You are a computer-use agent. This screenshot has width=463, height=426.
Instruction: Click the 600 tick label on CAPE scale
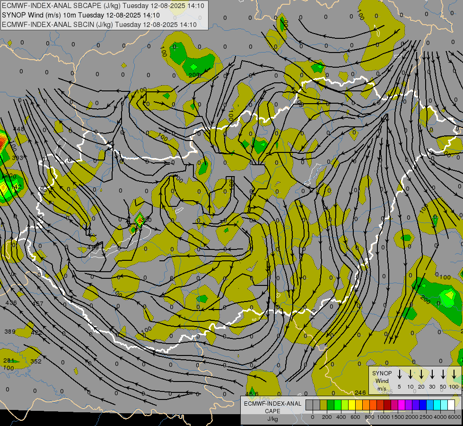click(355, 417)
